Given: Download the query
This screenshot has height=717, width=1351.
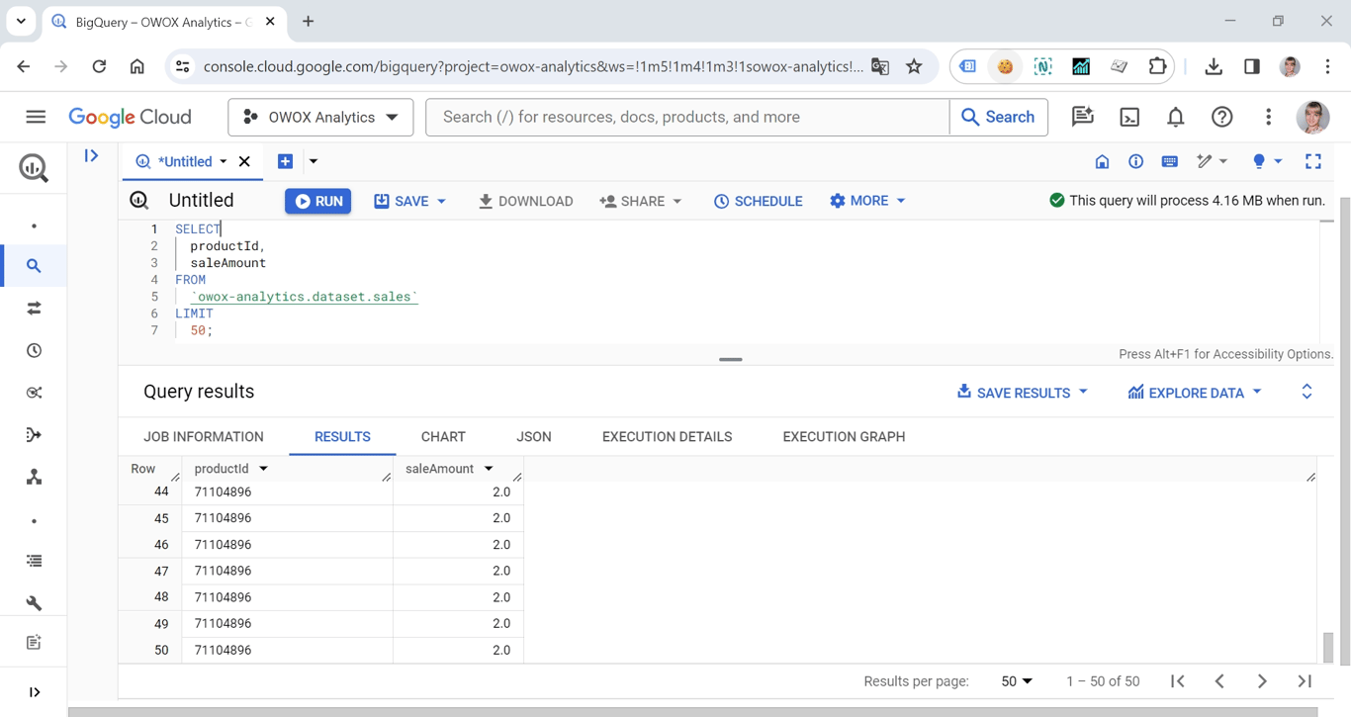Looking at the screenshot, I should pyautogui.click(x=525, y=201).
